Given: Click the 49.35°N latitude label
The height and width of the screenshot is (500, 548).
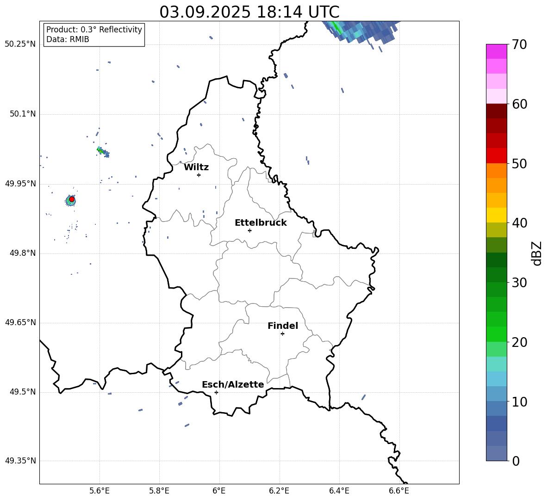Looking at the screenshot, I should [x=20, y=461].
